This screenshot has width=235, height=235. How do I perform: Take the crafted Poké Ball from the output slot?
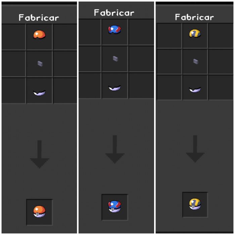39,211
